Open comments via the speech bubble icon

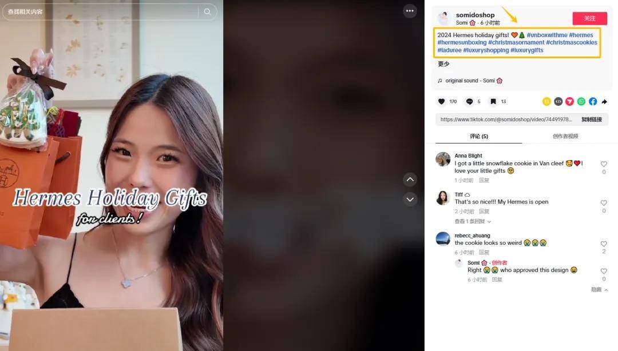click(469, 102)
